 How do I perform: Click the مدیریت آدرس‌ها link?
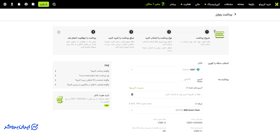[x=136, y=88]
